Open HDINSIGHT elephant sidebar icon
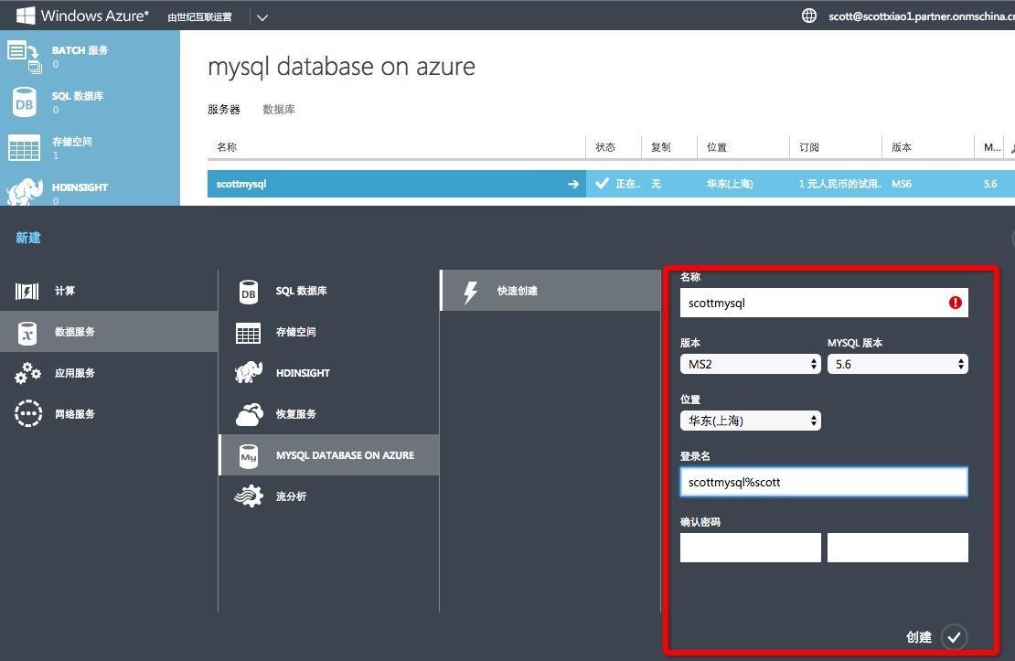The height and width of the screenshot is (661, 1015). [25, 192]
